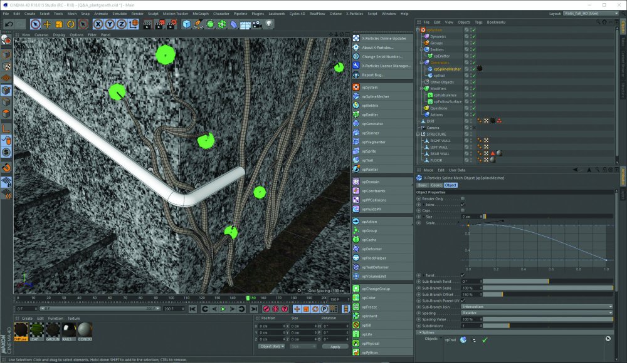Select the Scale tool in top toolbar
627x363 pixels.
[x=59, y=24]
